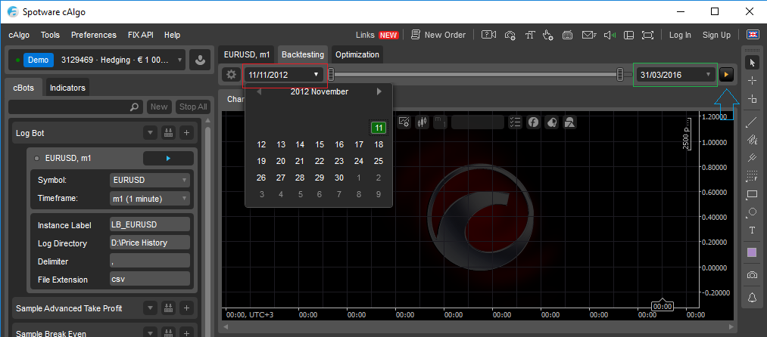Click the Log Directory field

click(x=150, y=243)
